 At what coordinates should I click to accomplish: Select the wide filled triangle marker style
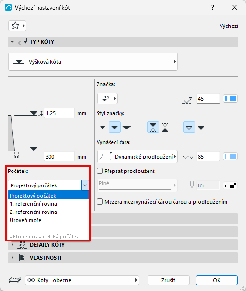point(127,127)
